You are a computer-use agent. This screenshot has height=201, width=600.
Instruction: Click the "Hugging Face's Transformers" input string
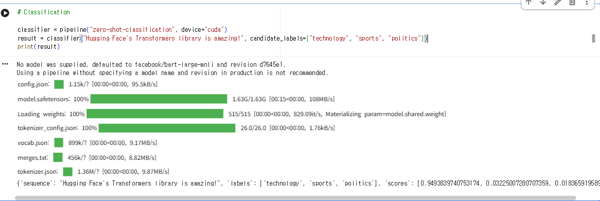pyautogui.click(x=163, y=38)
